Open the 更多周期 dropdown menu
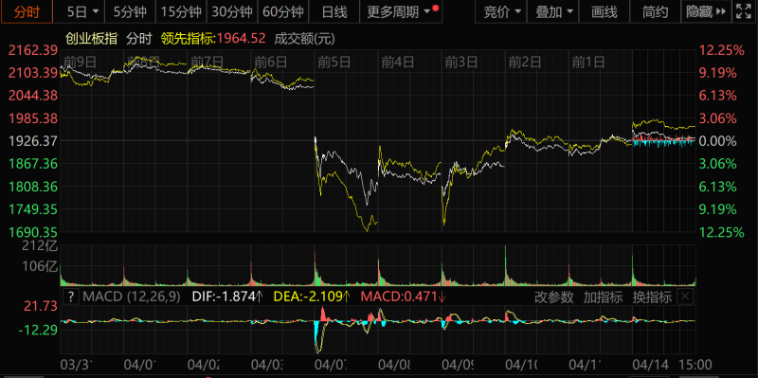The image size is (758, 378). (x=400, y=12)
